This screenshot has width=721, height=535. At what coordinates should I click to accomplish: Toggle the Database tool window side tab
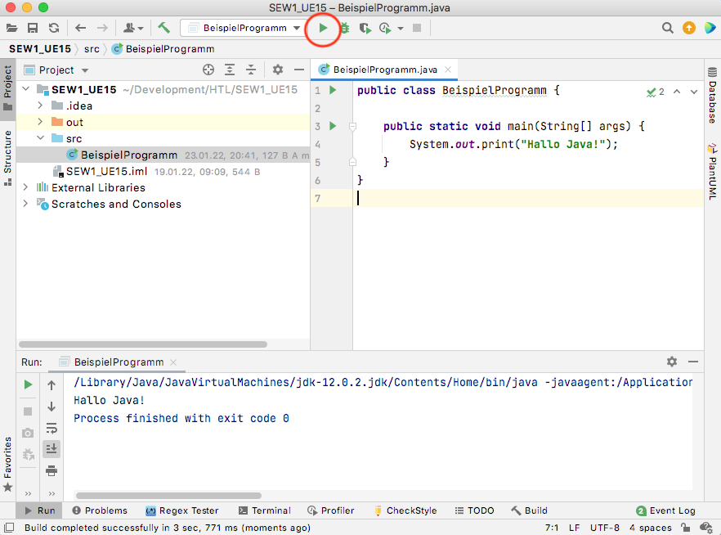[x=712, y=95]
